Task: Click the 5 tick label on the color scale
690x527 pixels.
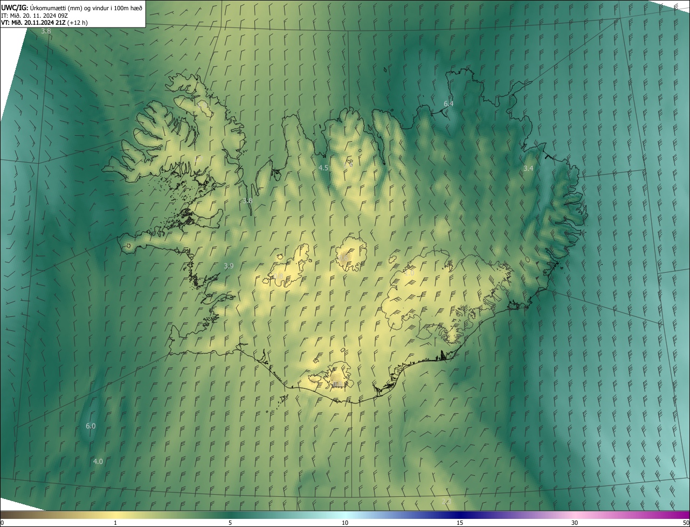Action: pos(230,523)
